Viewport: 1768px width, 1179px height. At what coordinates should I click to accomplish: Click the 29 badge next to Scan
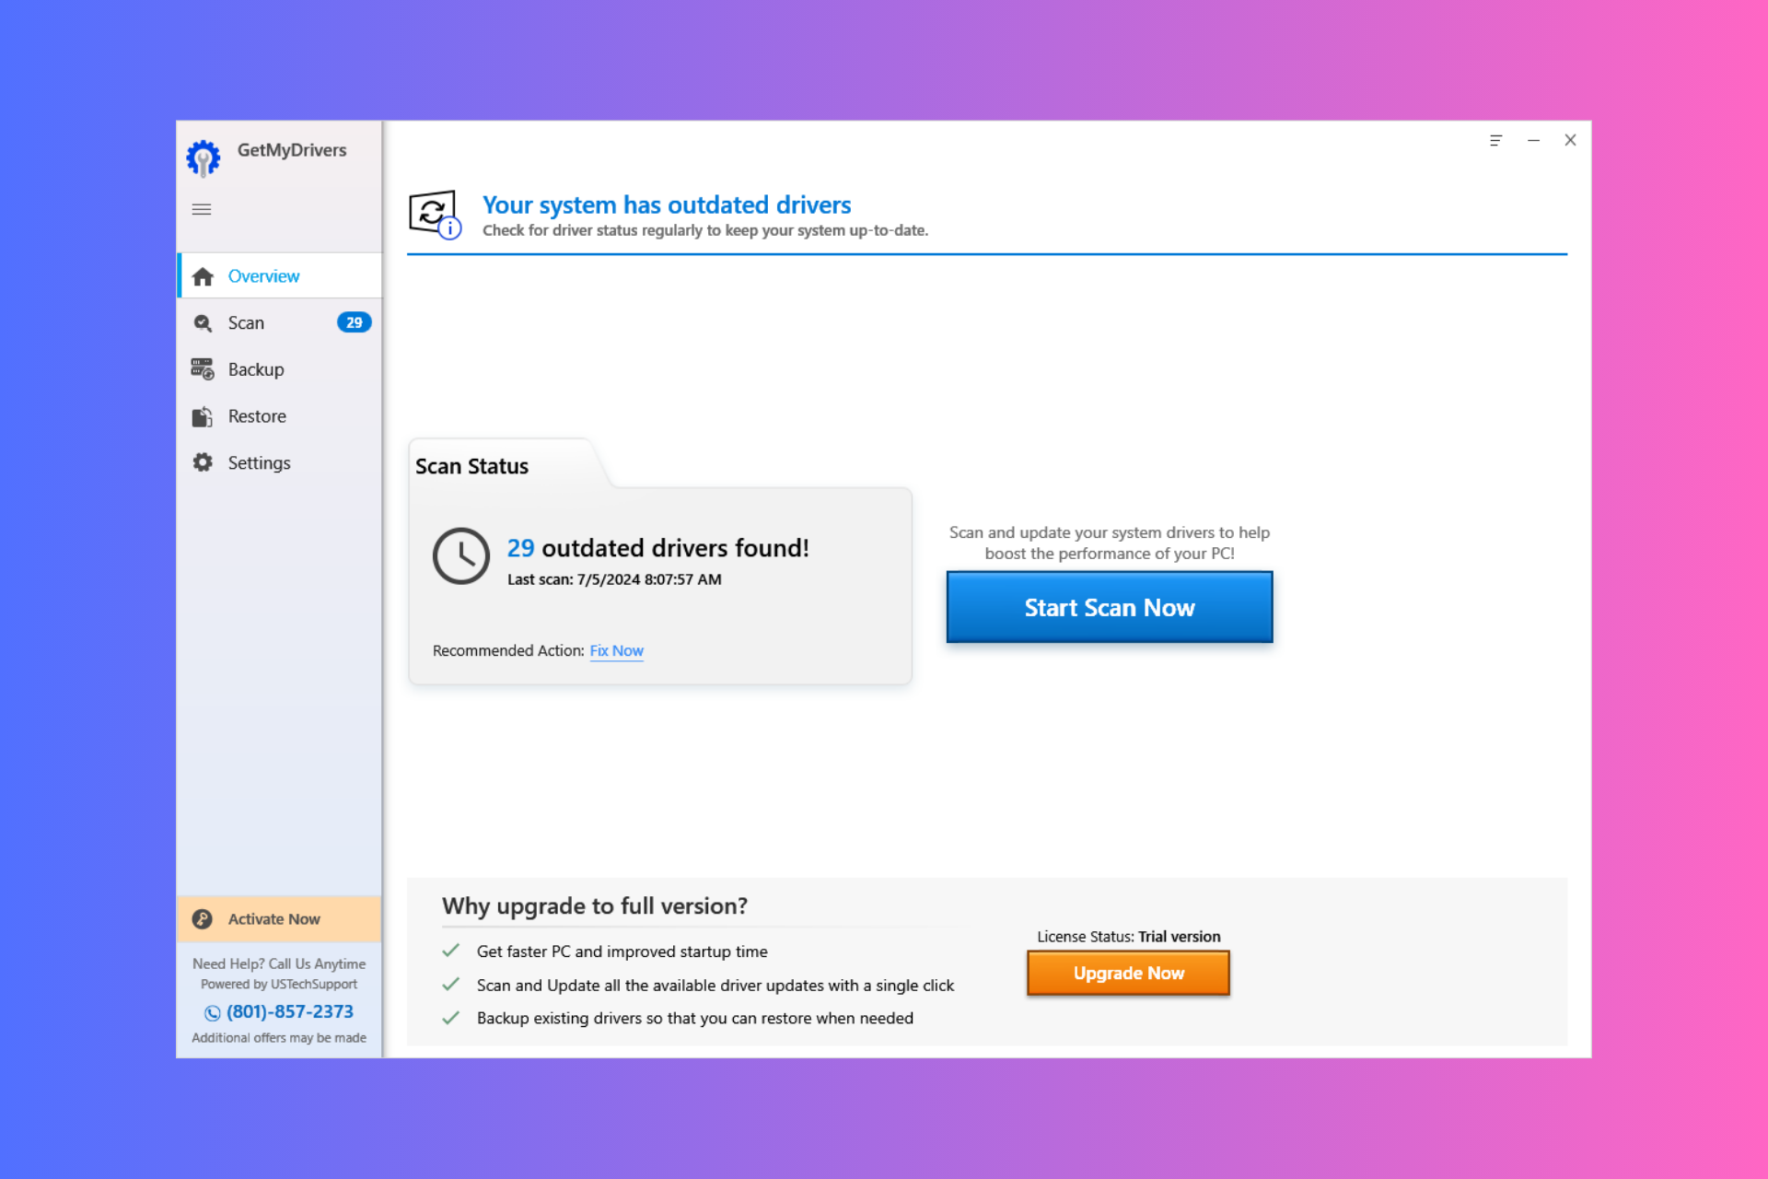pyautogui.click(x=355, y=322)
